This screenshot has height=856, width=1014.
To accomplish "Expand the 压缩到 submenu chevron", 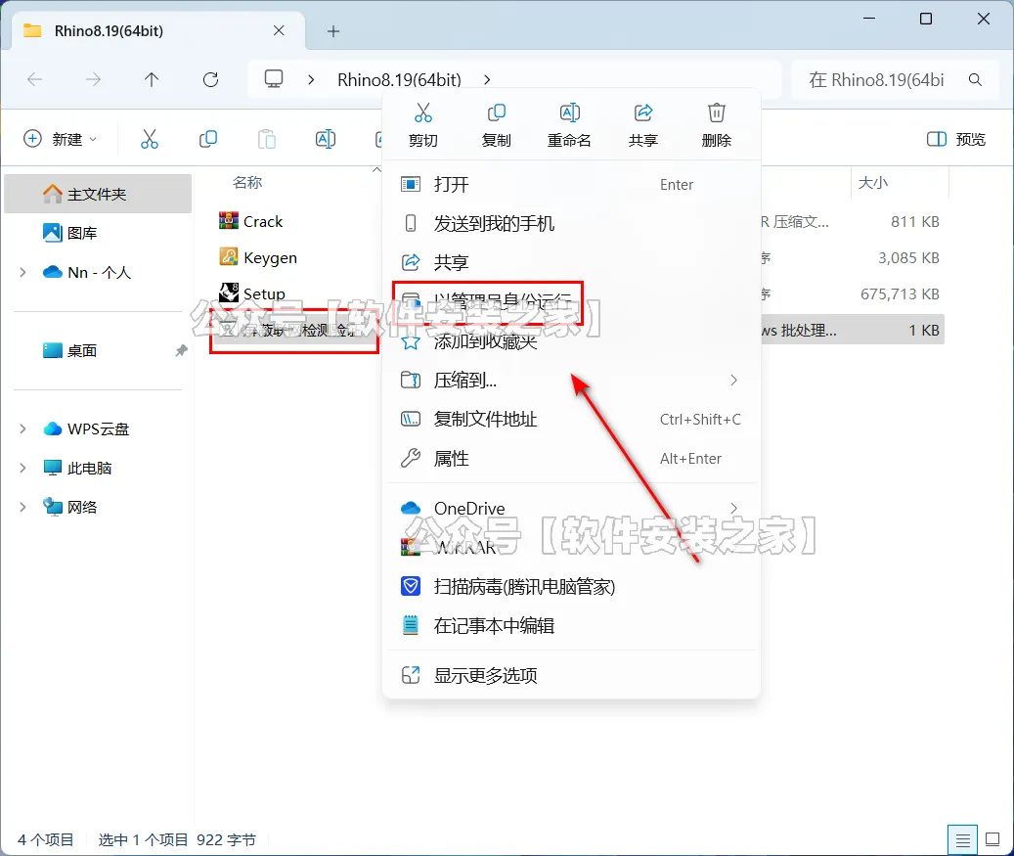I will (x=733, y=381).
